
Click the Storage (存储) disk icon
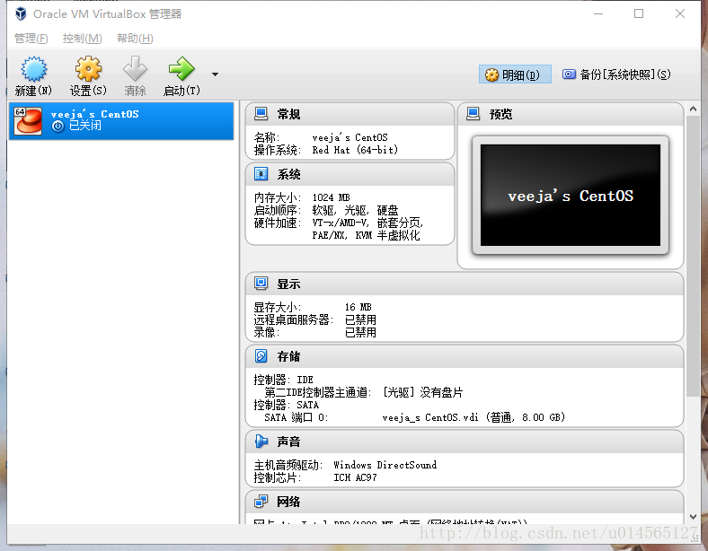[x=261, y=355]
